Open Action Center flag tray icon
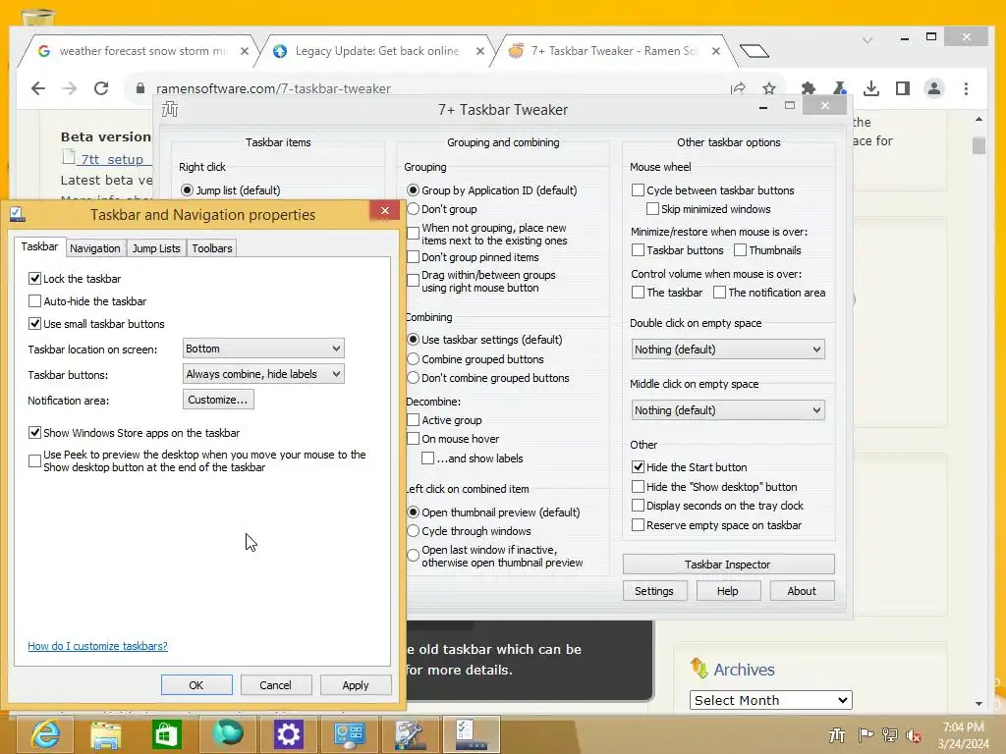 pyautogui.click(x=866, y=734)
